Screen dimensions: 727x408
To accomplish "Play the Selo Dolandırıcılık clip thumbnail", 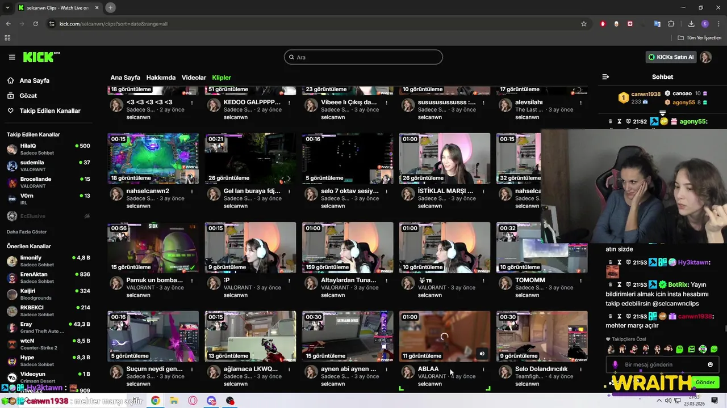I will [x=542, y=336].
